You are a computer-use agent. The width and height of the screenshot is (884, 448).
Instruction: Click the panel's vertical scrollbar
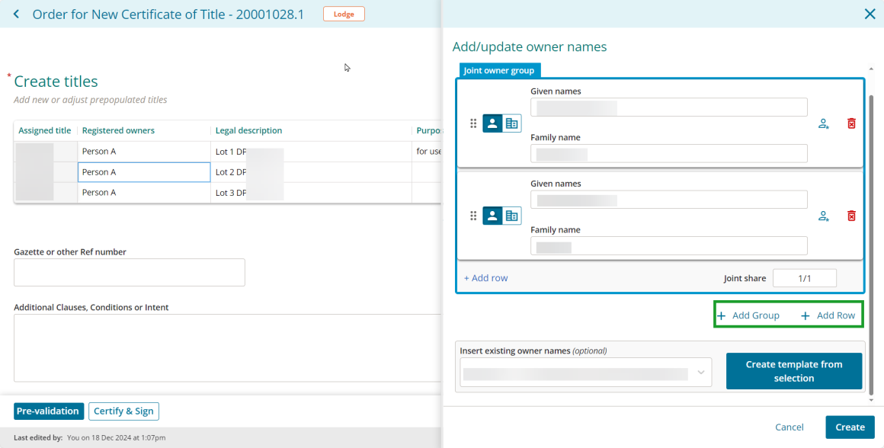873,245
